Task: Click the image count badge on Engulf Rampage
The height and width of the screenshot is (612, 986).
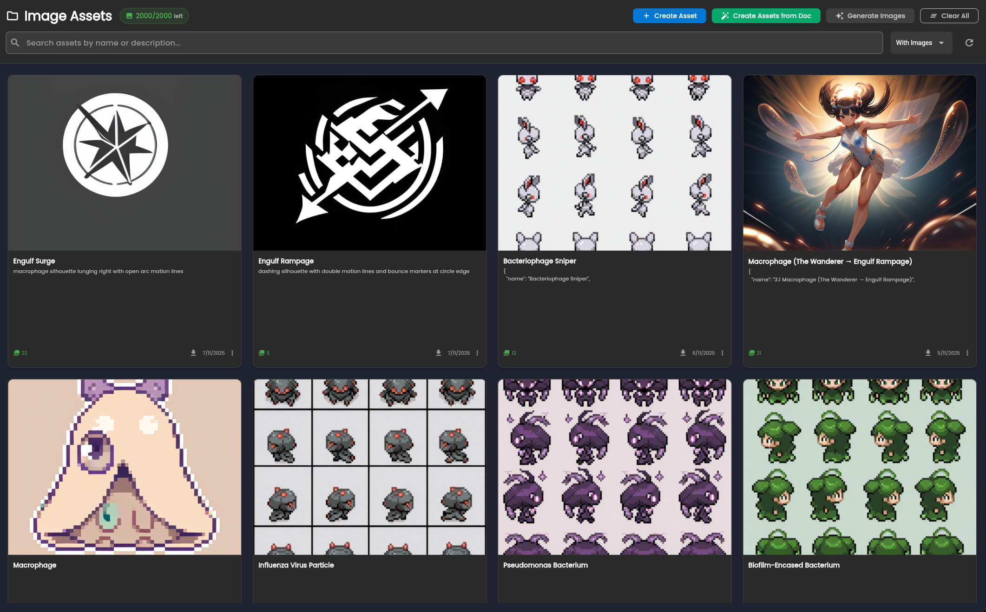Action: pos(264,353)
